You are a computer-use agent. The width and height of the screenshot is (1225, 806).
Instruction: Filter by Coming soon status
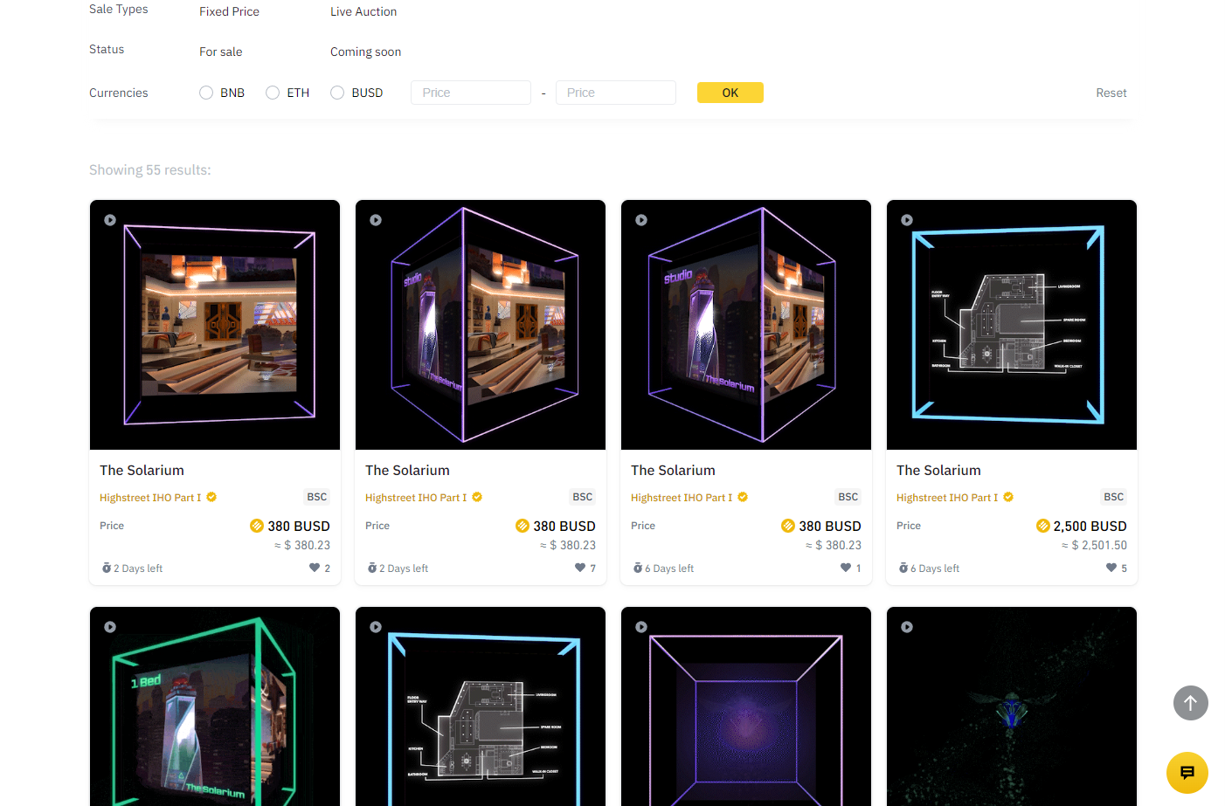coord(366,52)
